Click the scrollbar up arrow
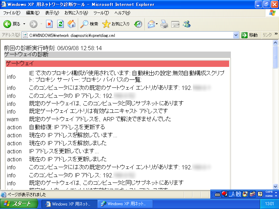Screen dimensions: 279x209 (x=275, y=42)
